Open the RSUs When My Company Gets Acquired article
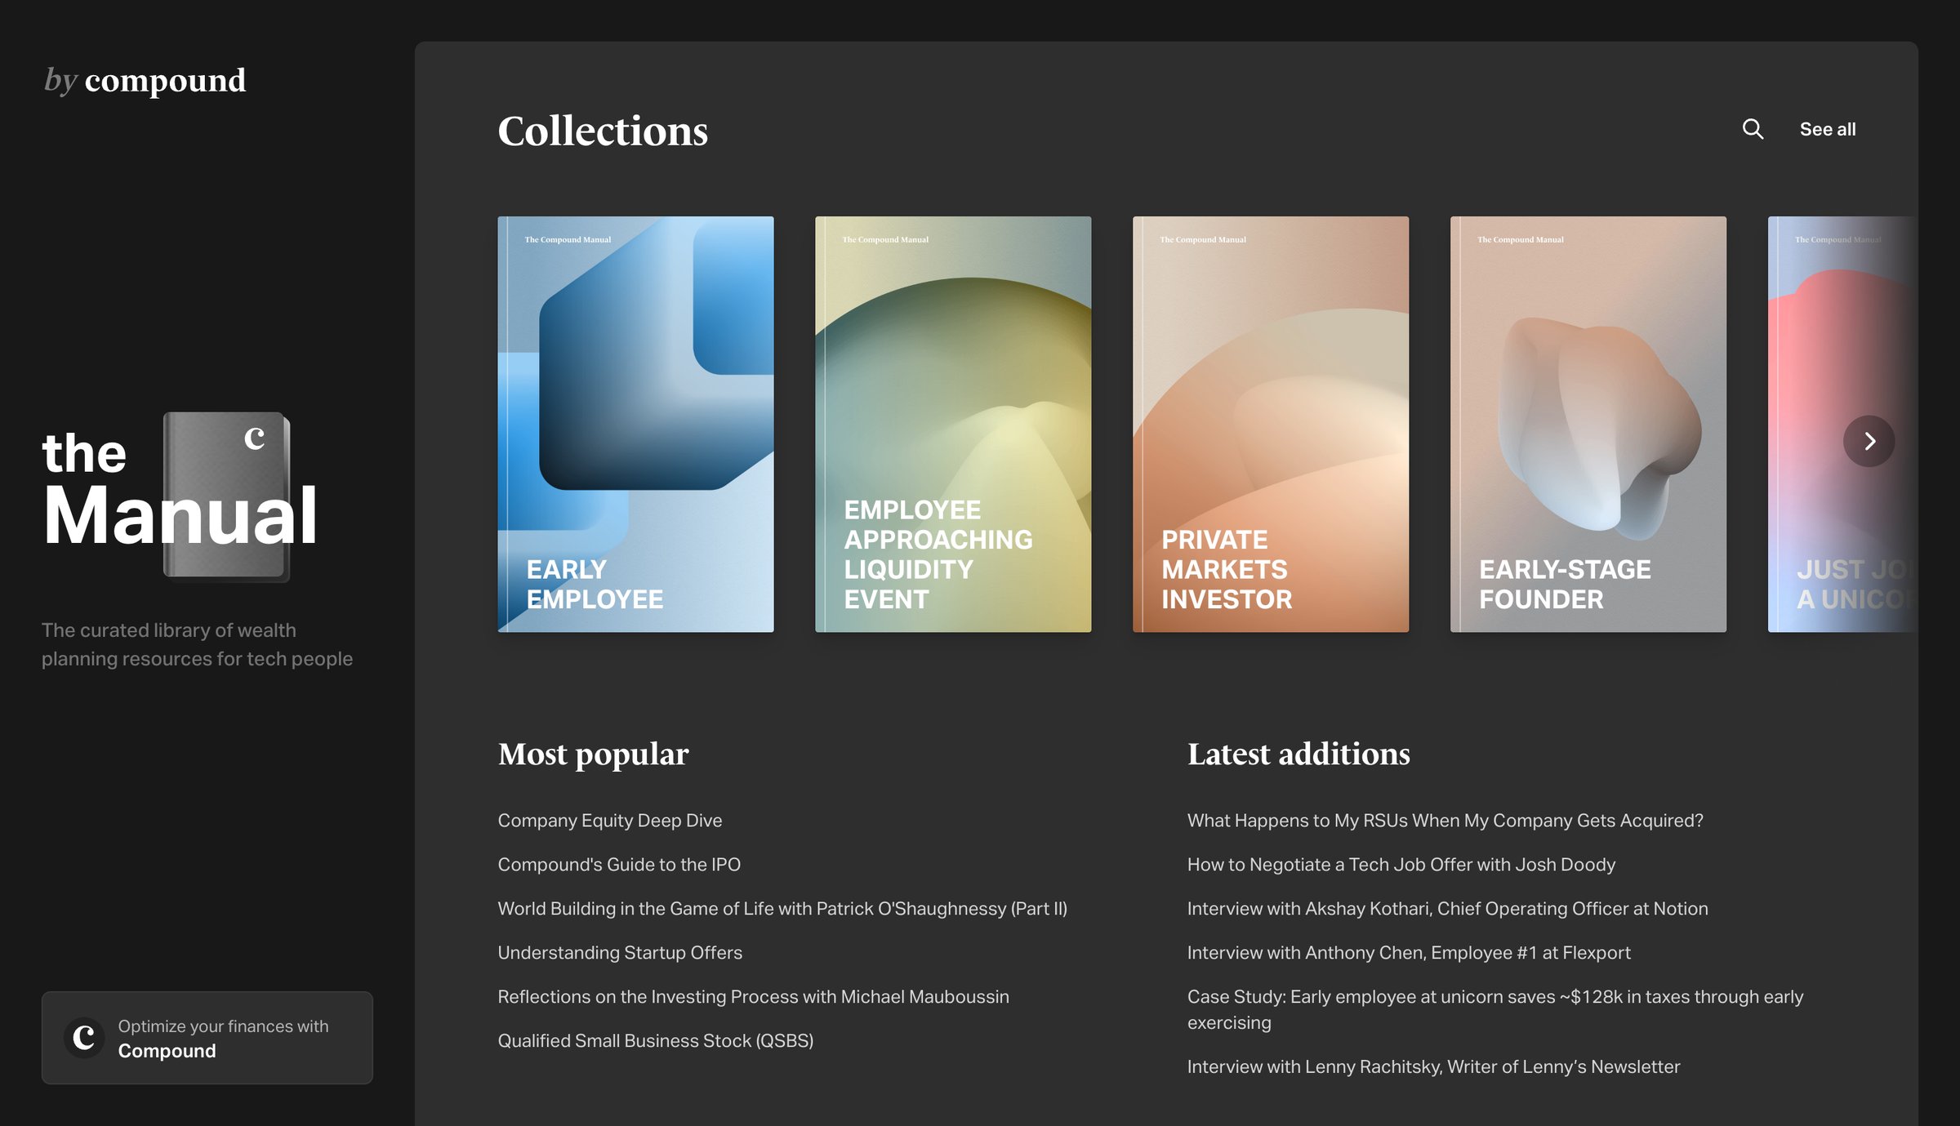Screen dimensions: 1960x1126 pos(1445,820)
